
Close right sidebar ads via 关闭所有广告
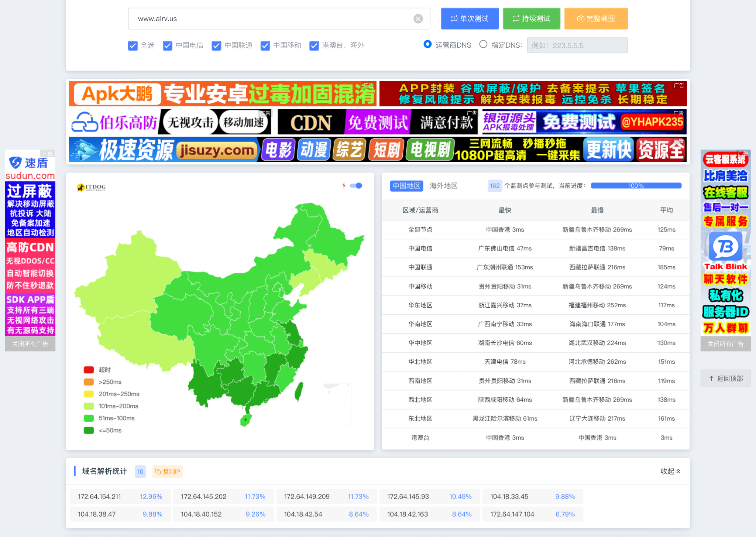(x=725, y=344)
